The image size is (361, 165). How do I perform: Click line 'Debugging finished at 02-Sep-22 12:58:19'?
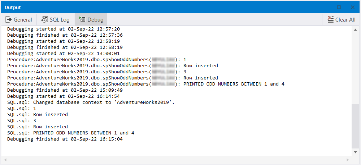[65, 47]
